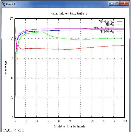The height and width of the screenshot is (132, 131).
Task: Click the Packet Delivery Ratio Analysis plot title
Action: 69,13
